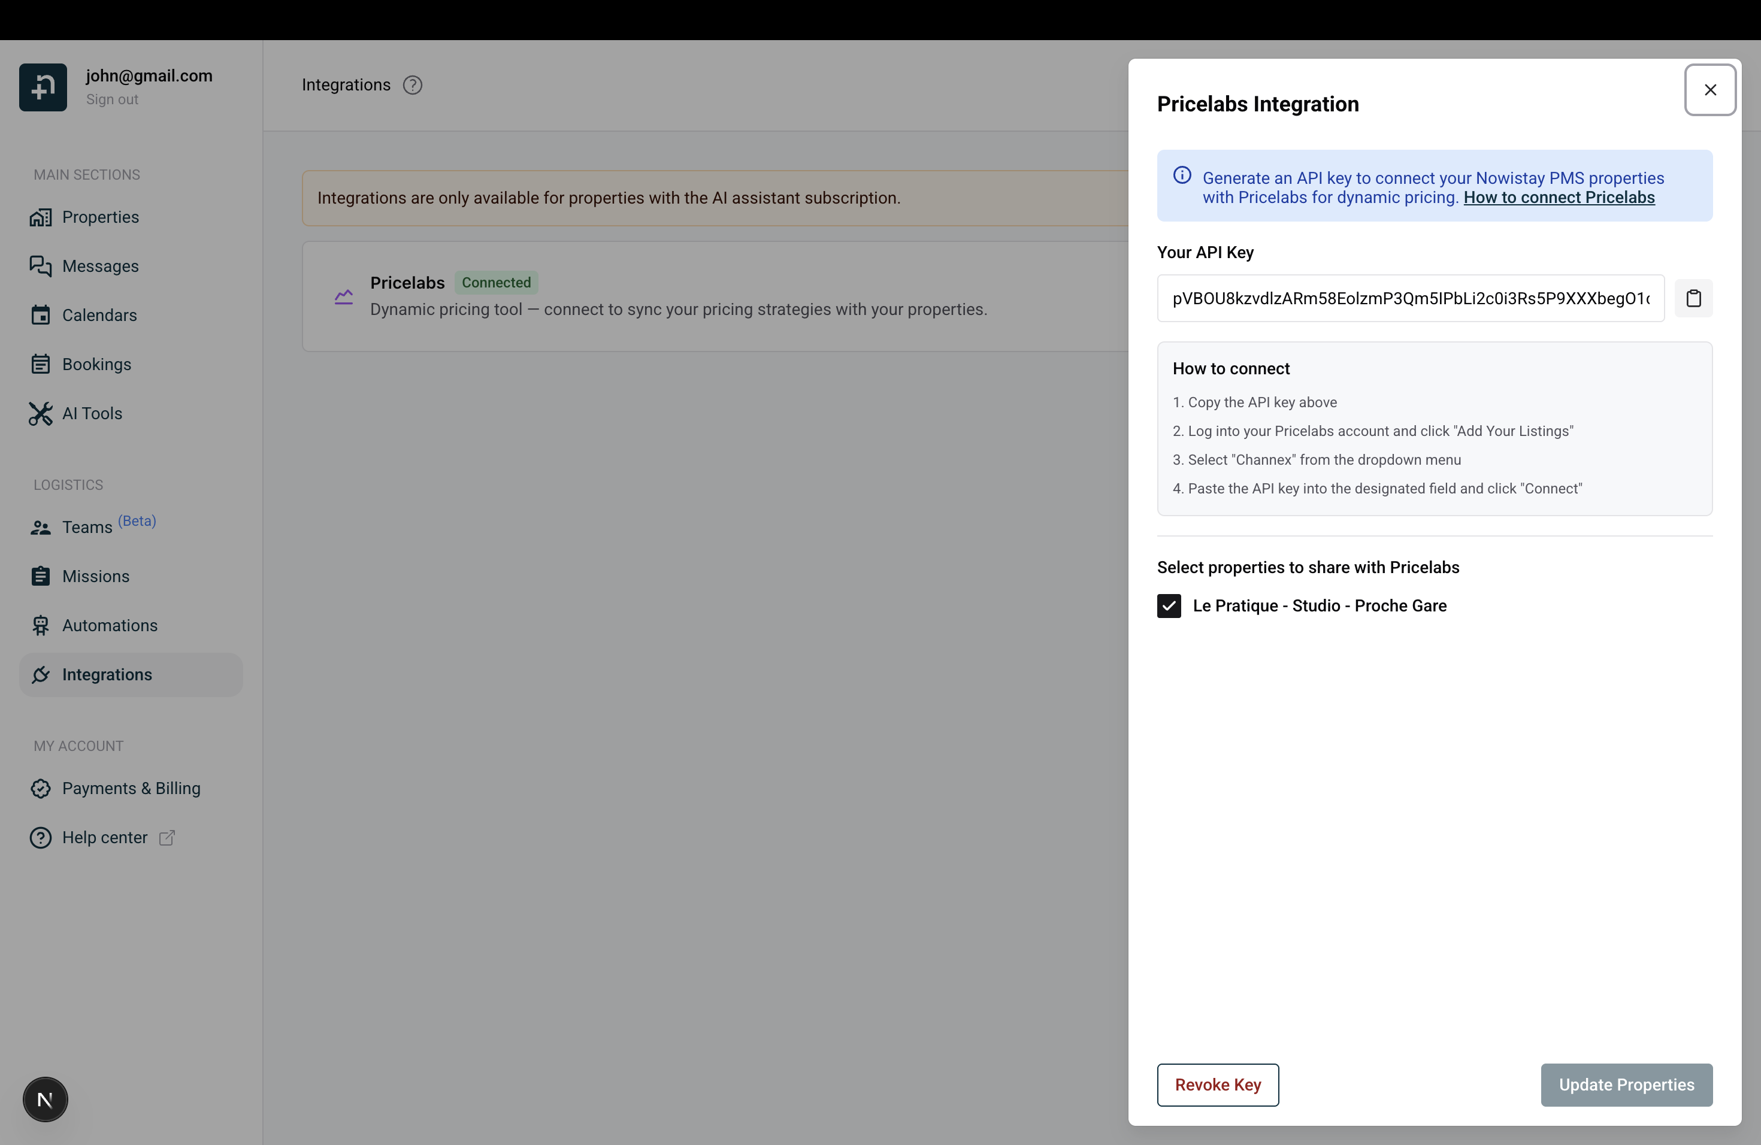
Task: Click the "Dynamic pricing tool" description text
Action: tap(679, 309)
